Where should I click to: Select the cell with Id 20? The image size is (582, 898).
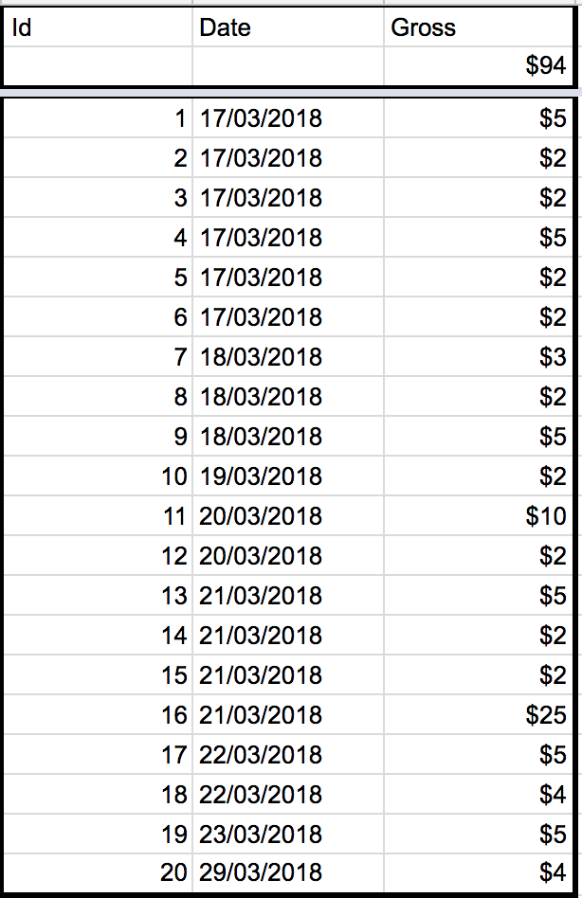[x=98, y=872]
